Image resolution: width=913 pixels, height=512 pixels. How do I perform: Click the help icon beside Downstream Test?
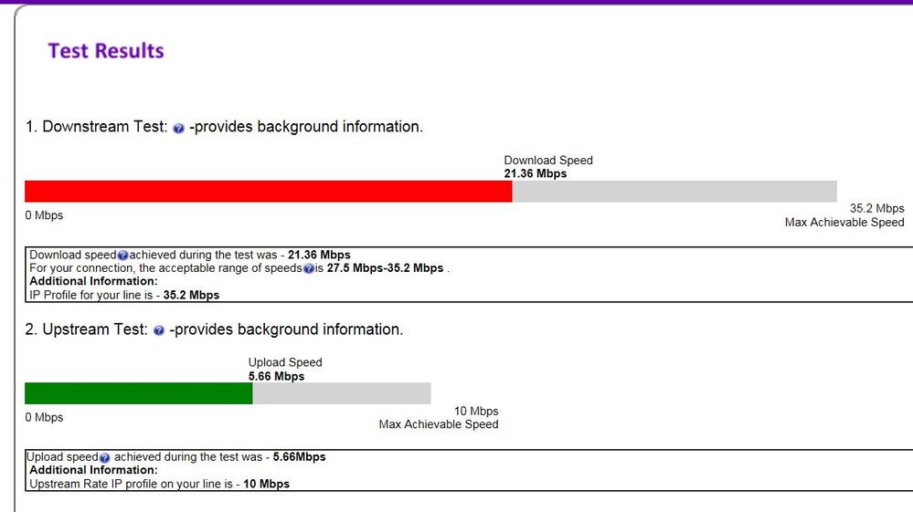pos(178,129)
